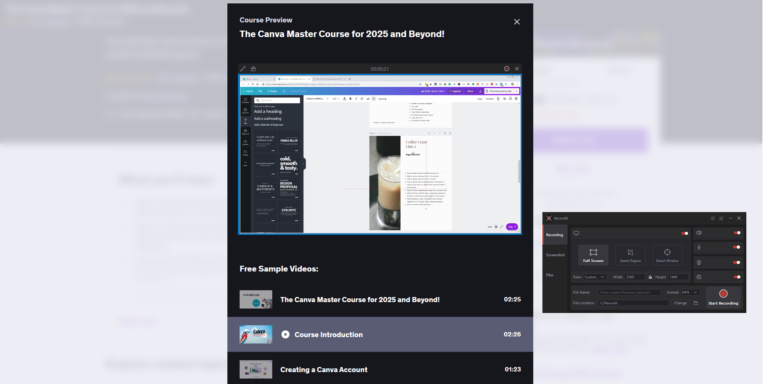This screenshot has width=763, height=384.
Task: Close the Course Preview dialog
Action: tap(517, 22)
